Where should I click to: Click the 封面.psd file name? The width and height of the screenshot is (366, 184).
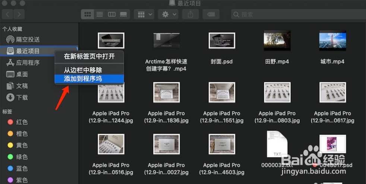221,61
